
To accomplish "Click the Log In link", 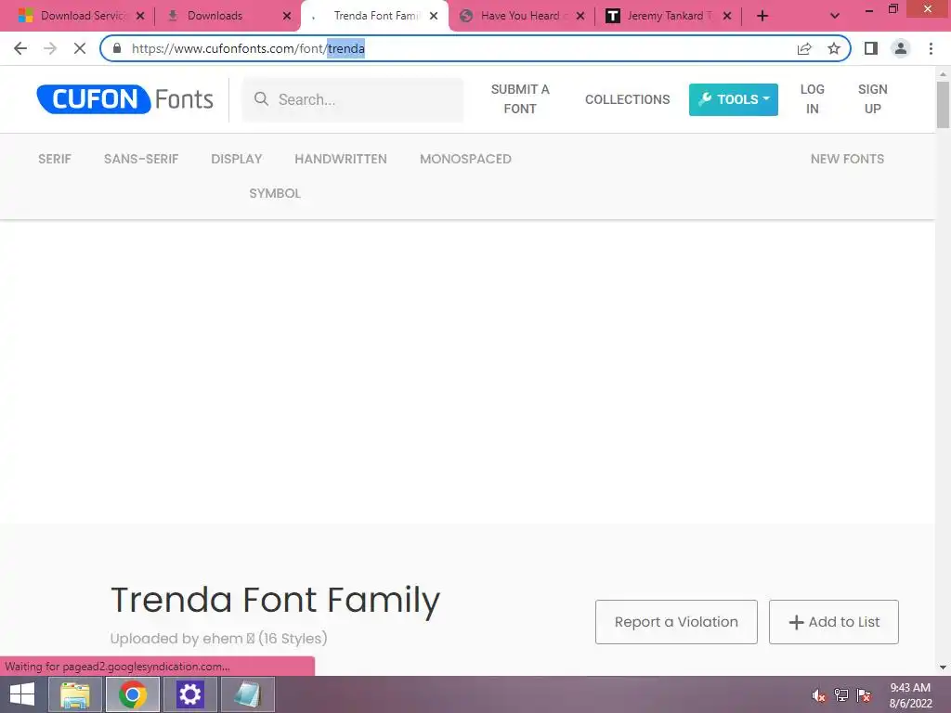I will (812, 98).
